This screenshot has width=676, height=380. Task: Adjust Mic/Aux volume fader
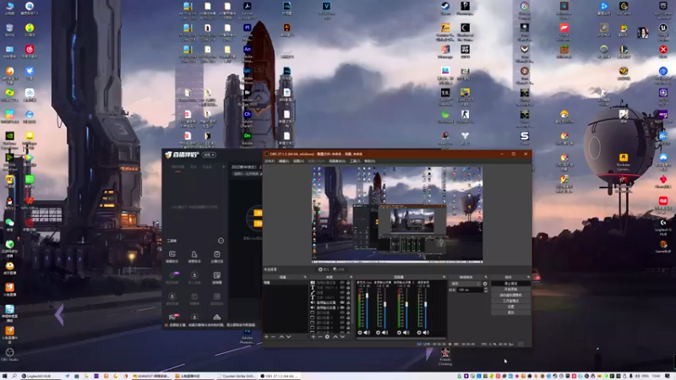click(367, 296)
